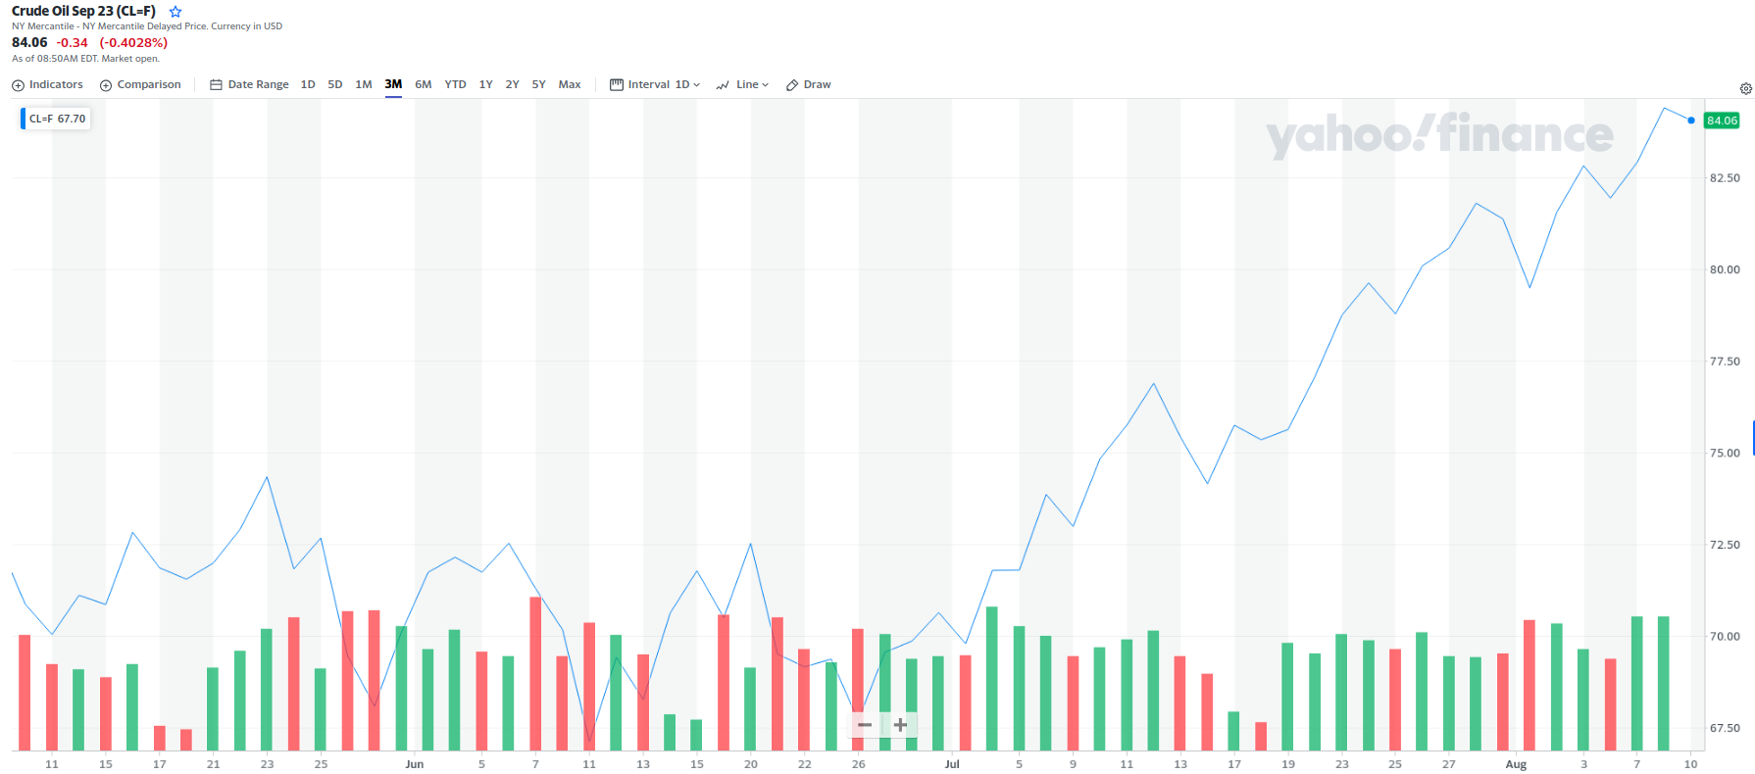The image size is (1755, 774).
Task: Switch to the 6M range tab
Action: click(x=423, y=84)
